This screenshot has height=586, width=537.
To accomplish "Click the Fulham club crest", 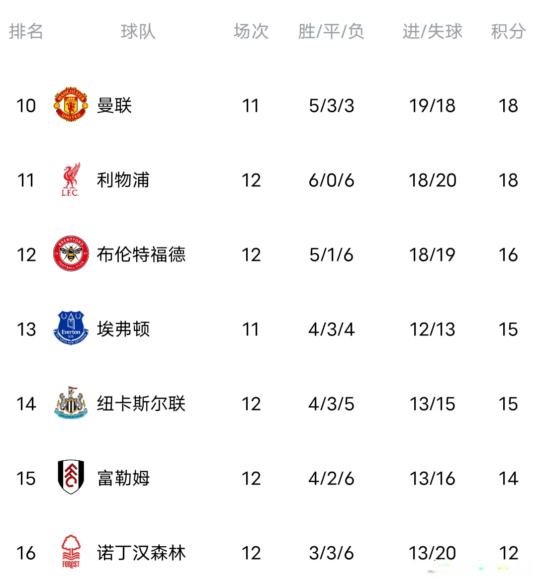I will [71, 478].
